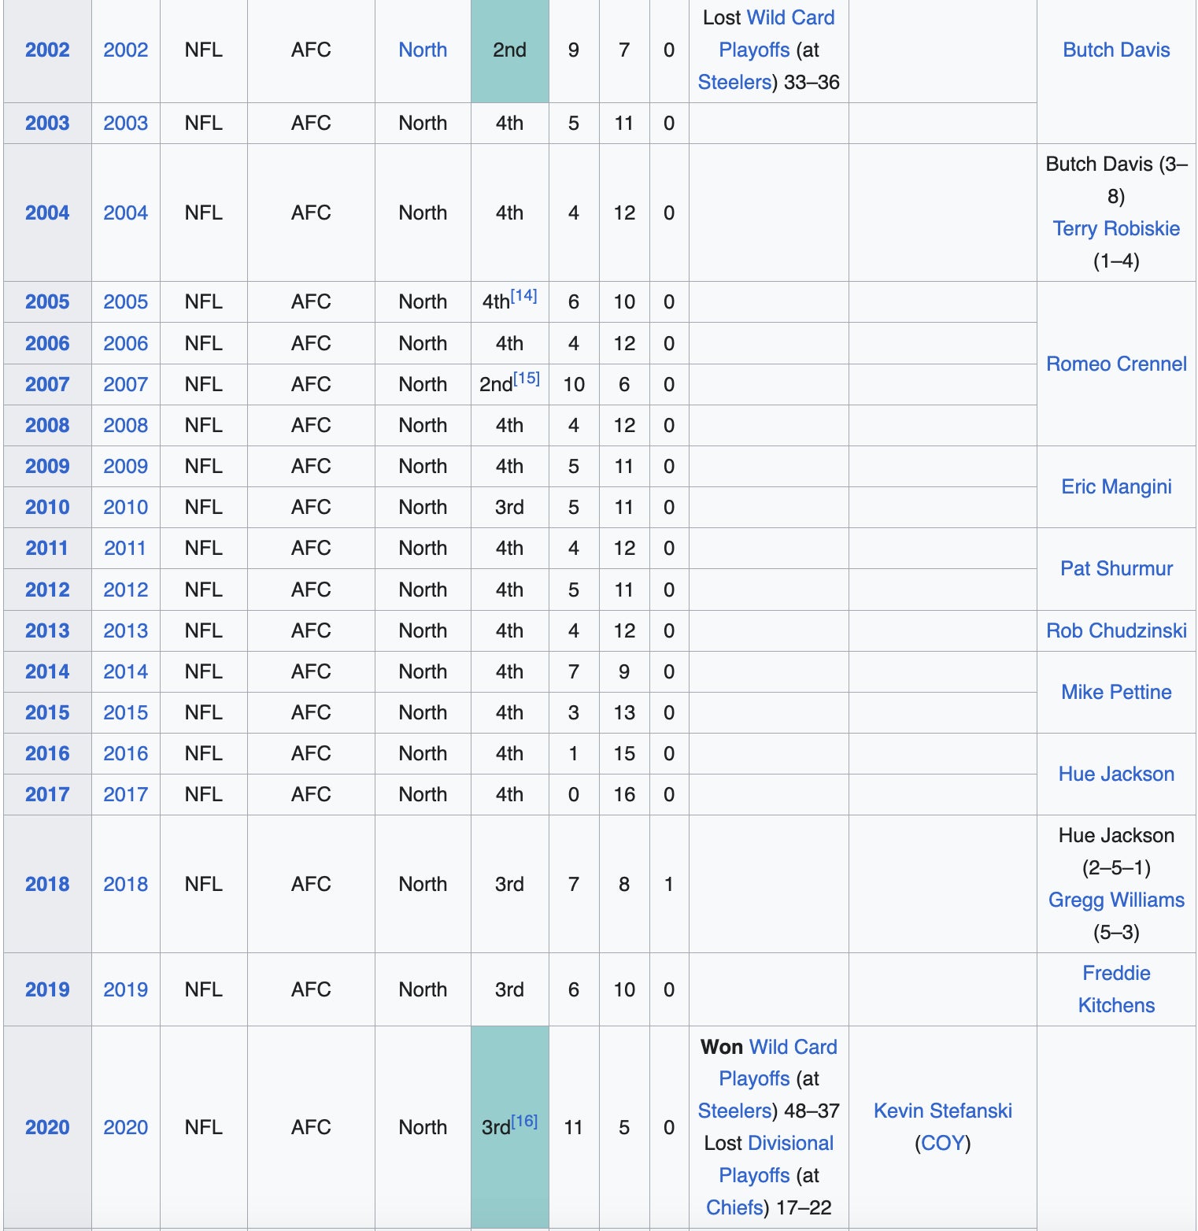Screen dimensions: 1198x1231
Task: Click the COY award link
Action: tap(942, 1143)
